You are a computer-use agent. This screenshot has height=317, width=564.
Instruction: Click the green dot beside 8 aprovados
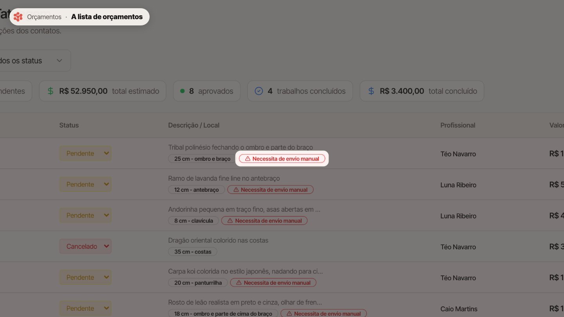182,91
